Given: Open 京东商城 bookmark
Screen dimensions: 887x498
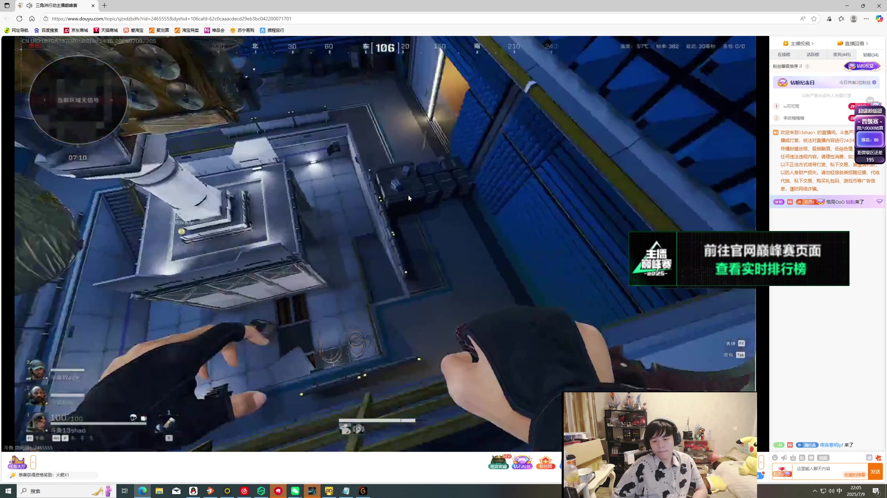Looking at the screenshot, I should (x=76, y=30).
